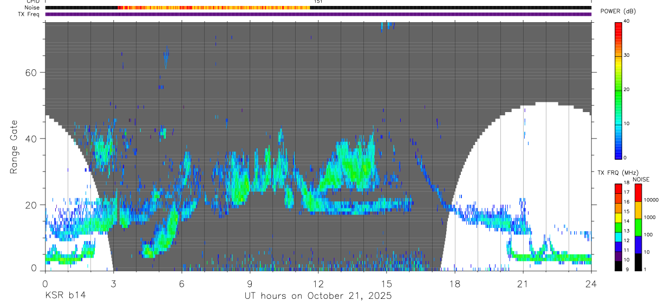Click 'UT hours on October 21, 2025' title

point(318,296)
